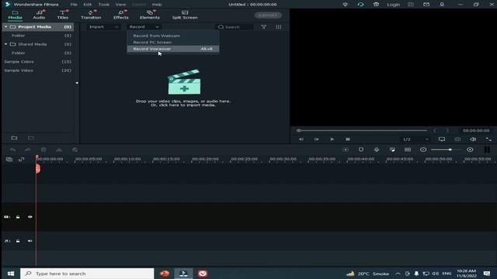Select Sample Colors item
This screenshot has height=279, width=497.
point(19,62)
